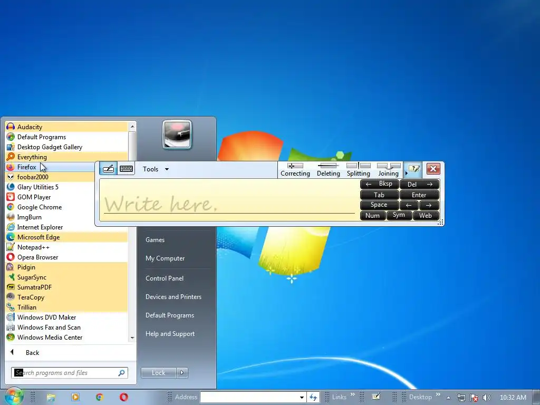This screenshot has width=540, height=405.
Task: Open ImgBurn
Action: point(50,217)
